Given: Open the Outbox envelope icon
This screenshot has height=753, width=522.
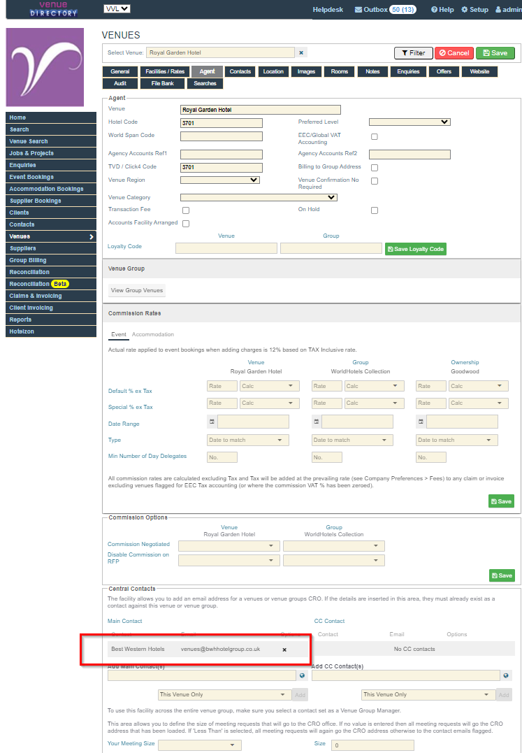Looking at the screenshot, I should click(358, 10).
